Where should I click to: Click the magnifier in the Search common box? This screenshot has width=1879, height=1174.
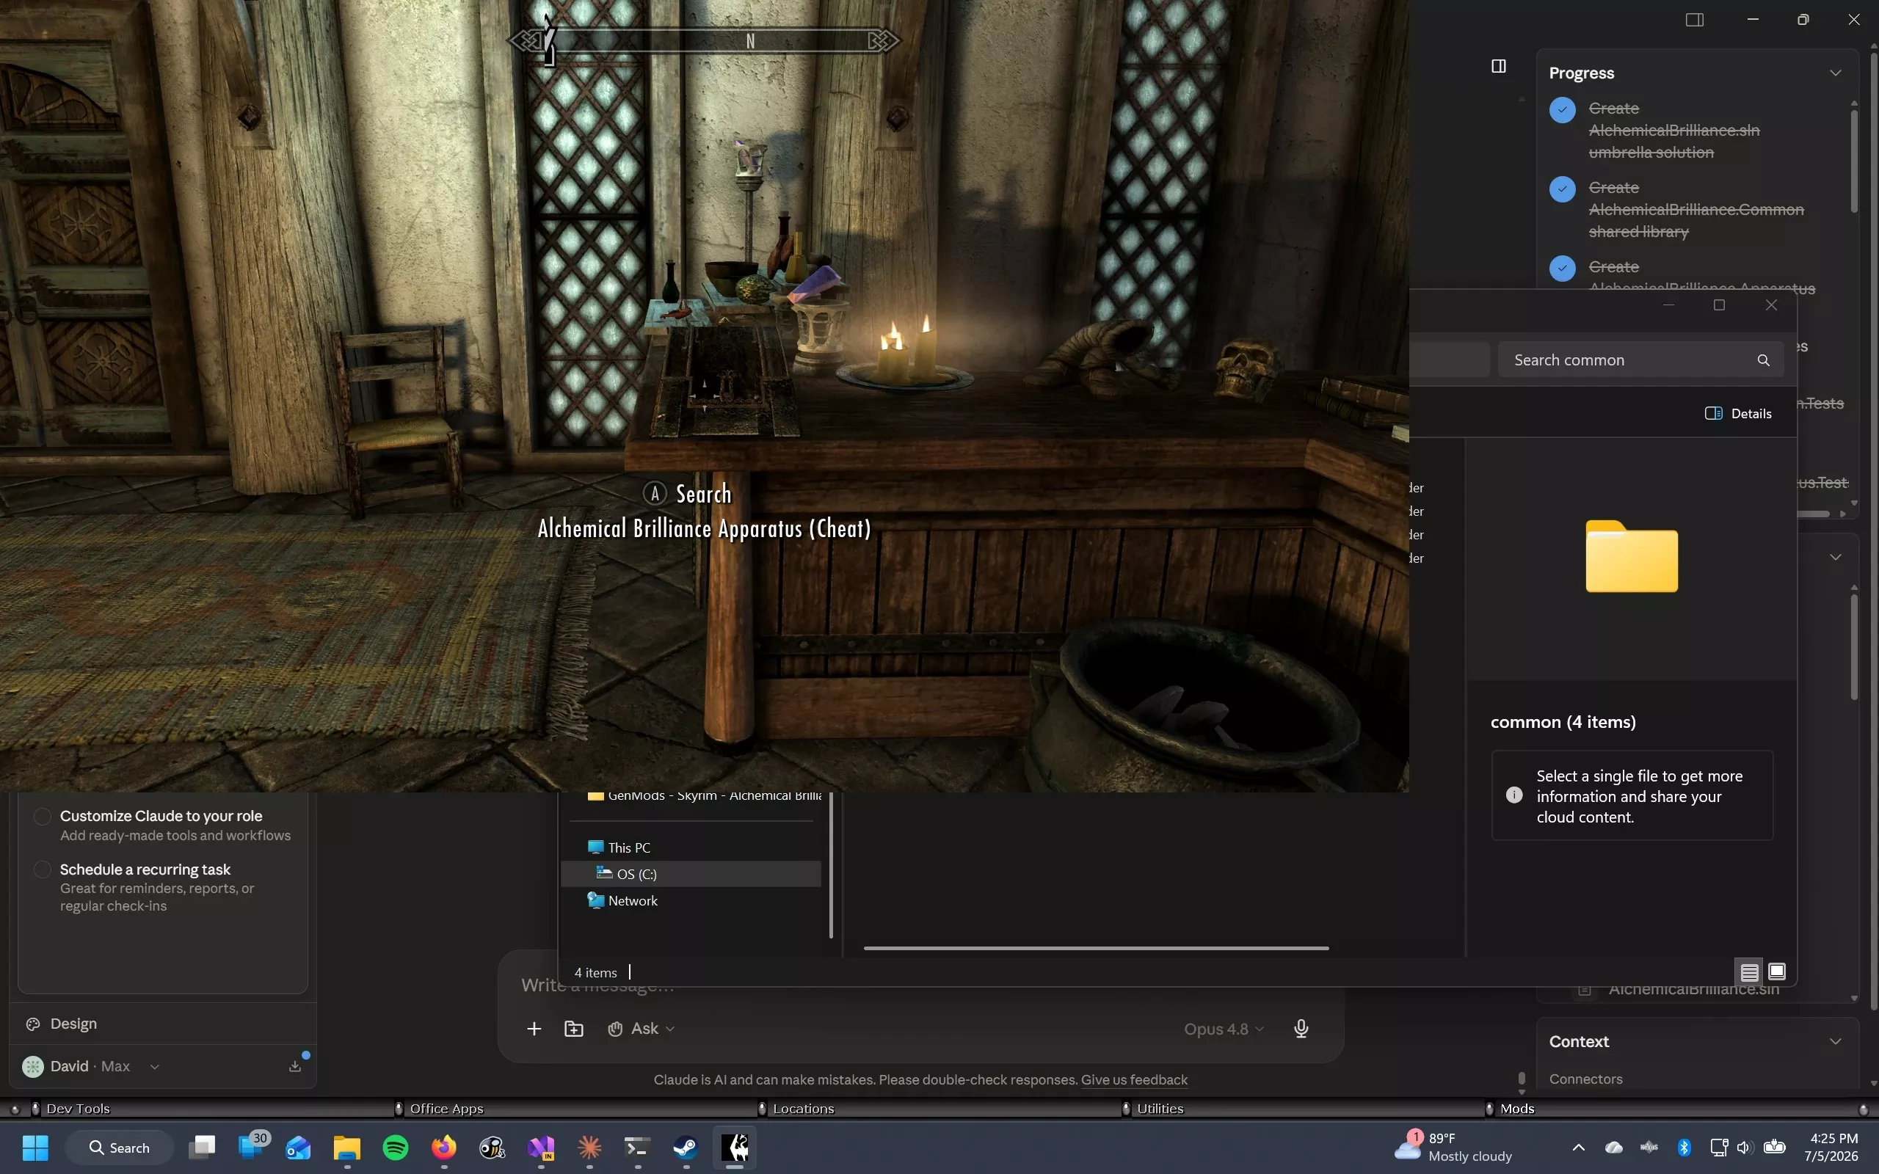coord(1763,360)
